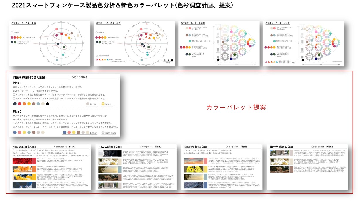
Task: Open the color analysis slide with B社 triangles
Action: [135, 43]
